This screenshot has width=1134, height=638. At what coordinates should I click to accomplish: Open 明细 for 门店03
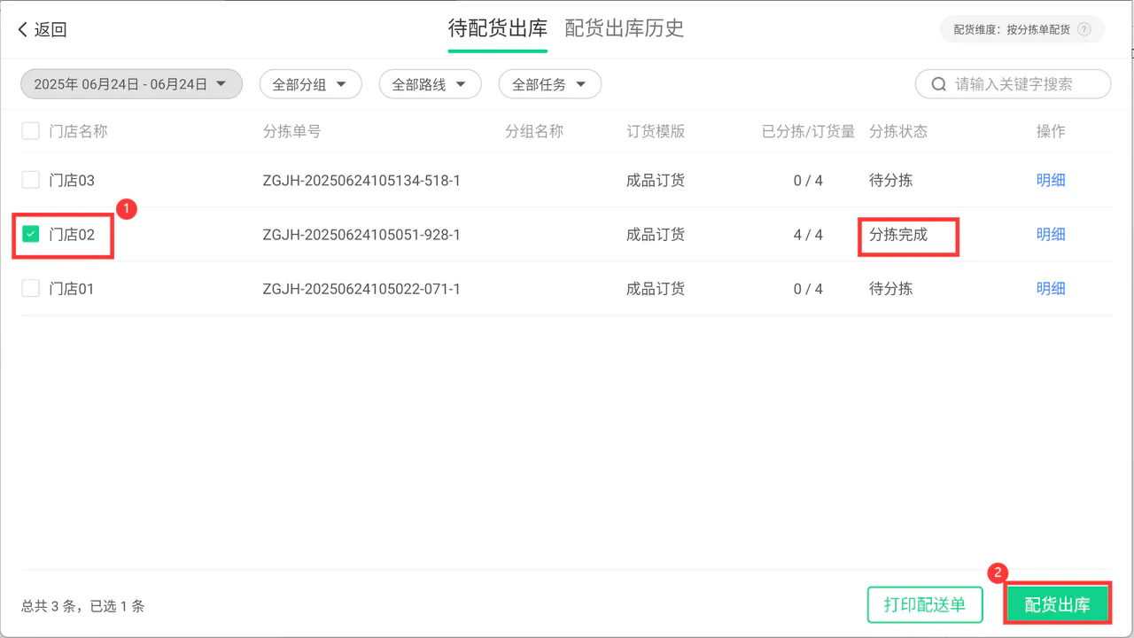coord(1051,180)
